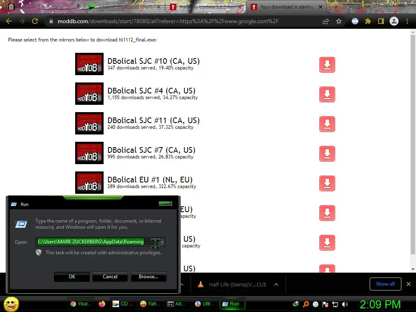Open the DBolical EU #1 mirror logo

[89, 183]
